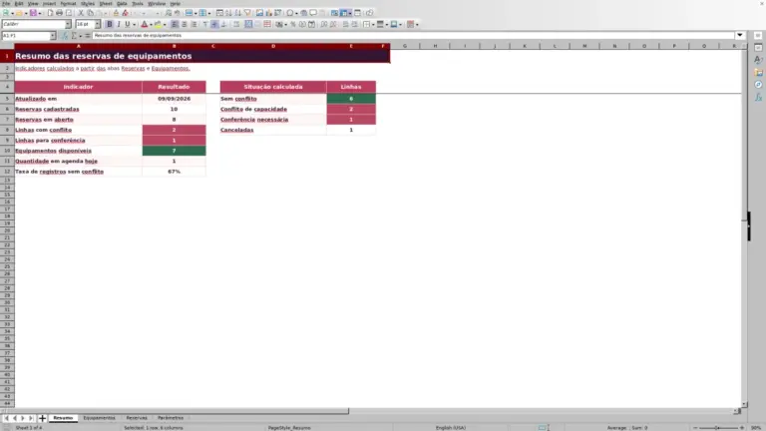Expand the formula bar dropdown arrow
The height and width of the screenshot is (431, 766).
740,35
